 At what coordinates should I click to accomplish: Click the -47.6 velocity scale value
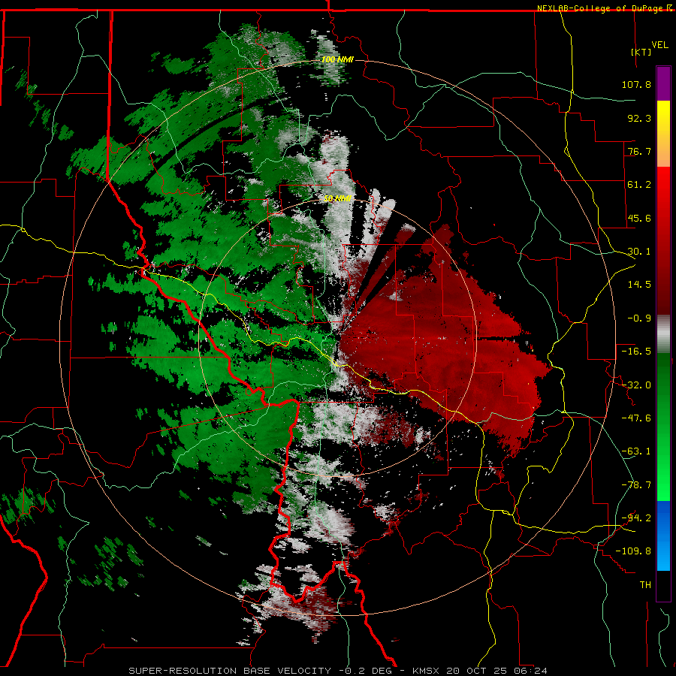(636, 418)
